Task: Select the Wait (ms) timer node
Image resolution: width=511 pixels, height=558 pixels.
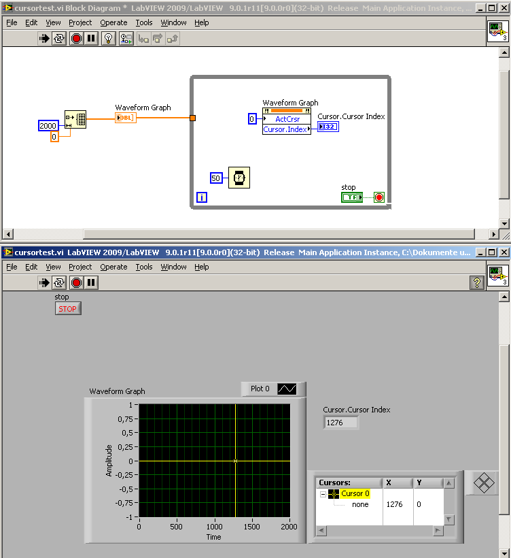Action: pyautogui.click(x=239, y=178)
